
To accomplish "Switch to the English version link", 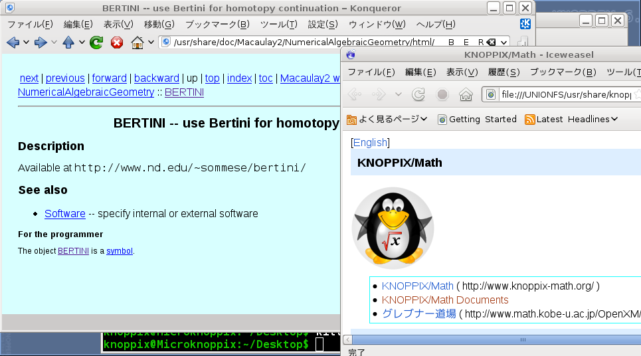I will [370, 142].
